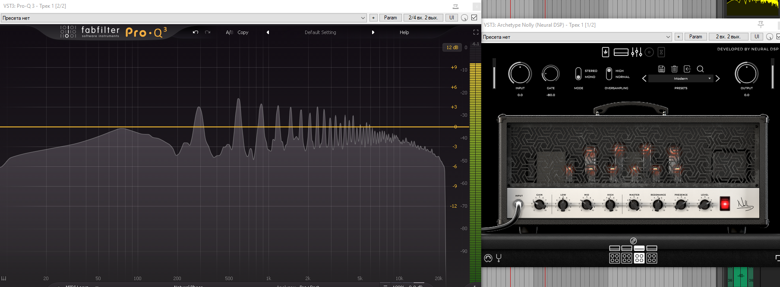The image size is (780, 287).
Task: Click plus button in Pro-Q 3 window
Action: coord(373,18)
